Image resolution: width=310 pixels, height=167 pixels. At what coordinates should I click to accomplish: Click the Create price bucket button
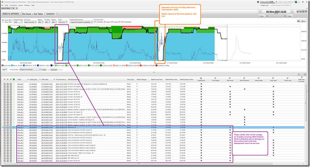point(43,69)
